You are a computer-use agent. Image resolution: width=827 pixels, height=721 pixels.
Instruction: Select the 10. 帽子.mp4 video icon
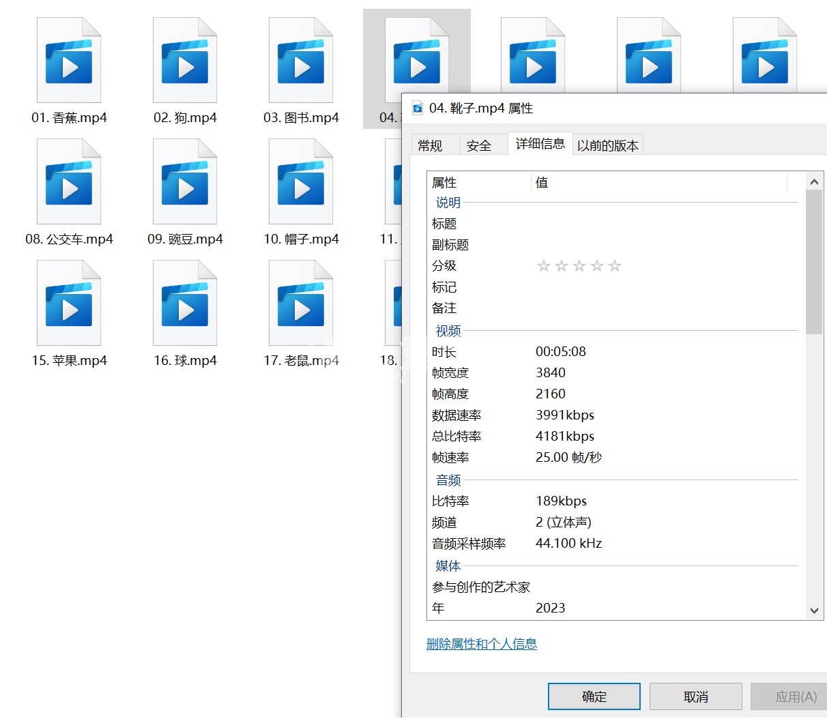tap(301, 183)
